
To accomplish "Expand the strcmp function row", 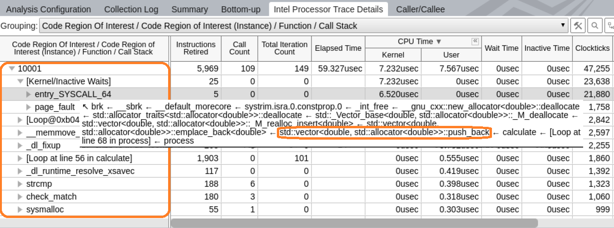I will 20,184.
